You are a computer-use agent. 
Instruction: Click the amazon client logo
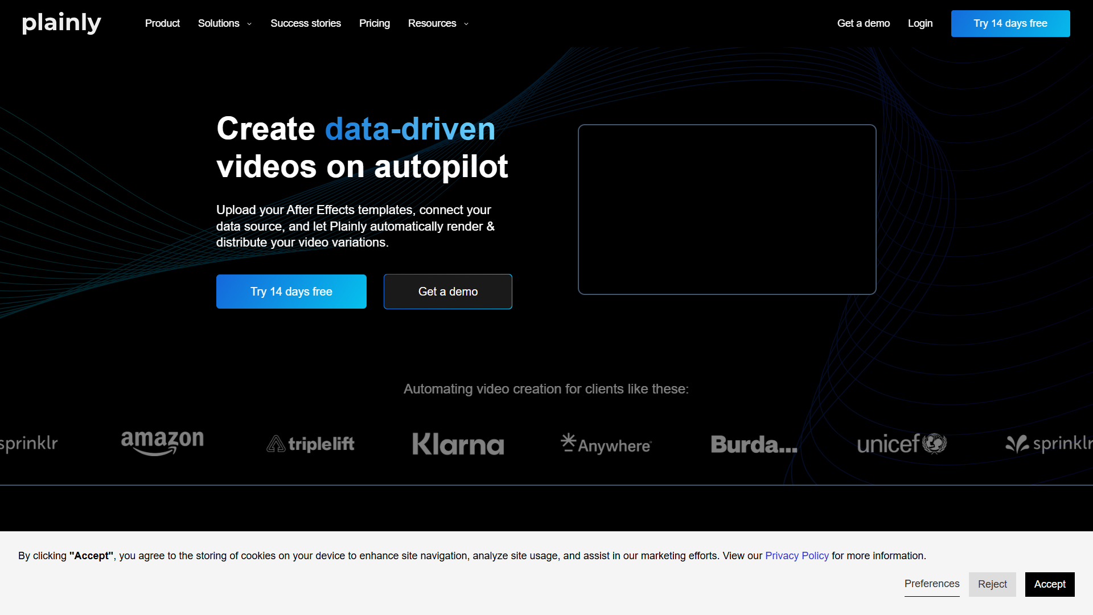point(162,442)
